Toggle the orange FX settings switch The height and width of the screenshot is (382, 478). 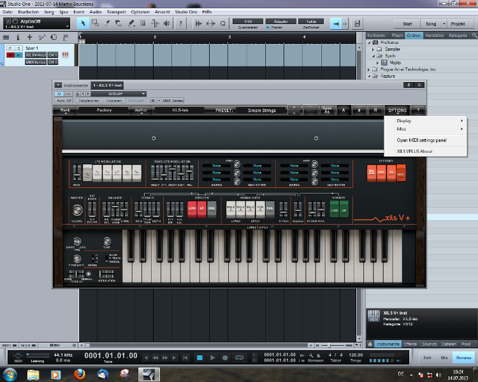pyautogui.click(x=391, y=173)
